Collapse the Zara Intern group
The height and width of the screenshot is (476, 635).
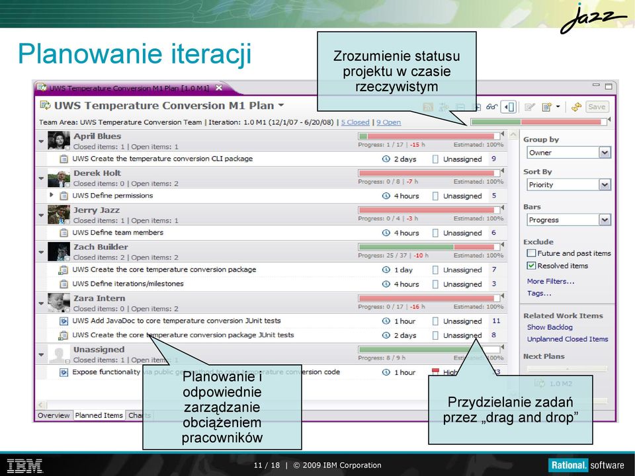pos(41,303)
